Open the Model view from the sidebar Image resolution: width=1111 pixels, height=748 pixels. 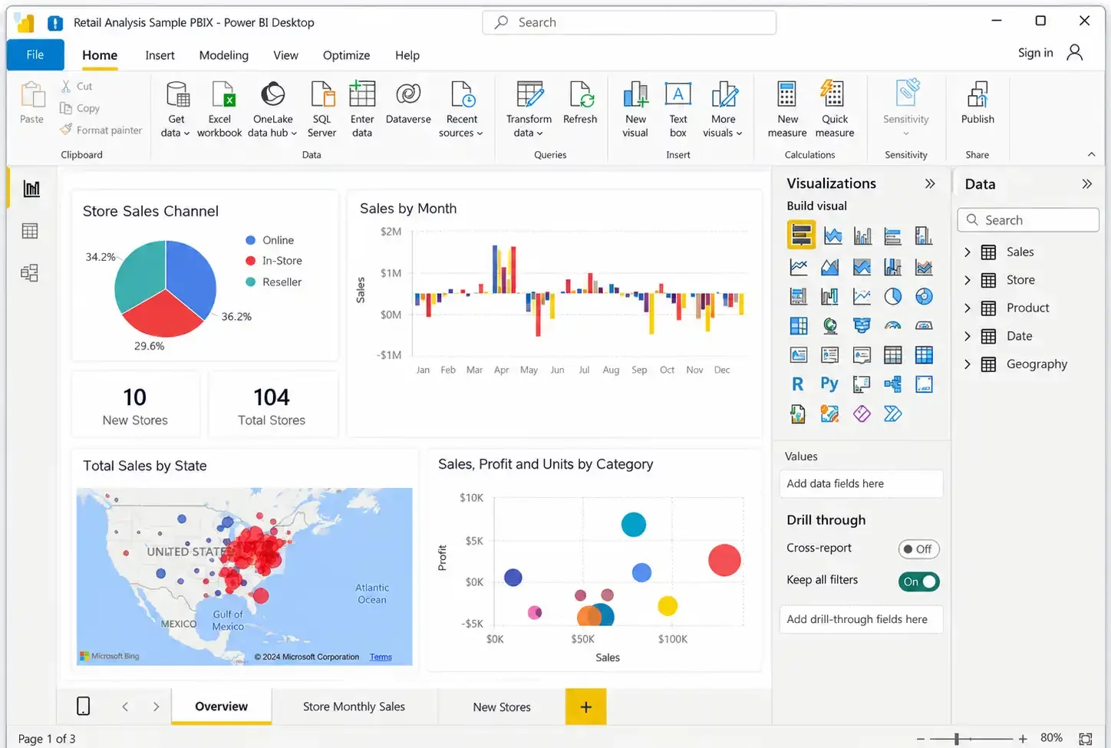(x=30, y=273)
